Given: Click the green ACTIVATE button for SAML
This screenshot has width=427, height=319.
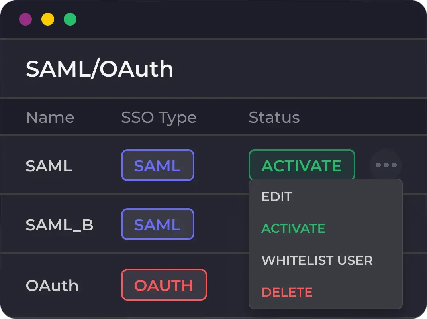Looking at the screenshot, I should (x=302, y=165).
